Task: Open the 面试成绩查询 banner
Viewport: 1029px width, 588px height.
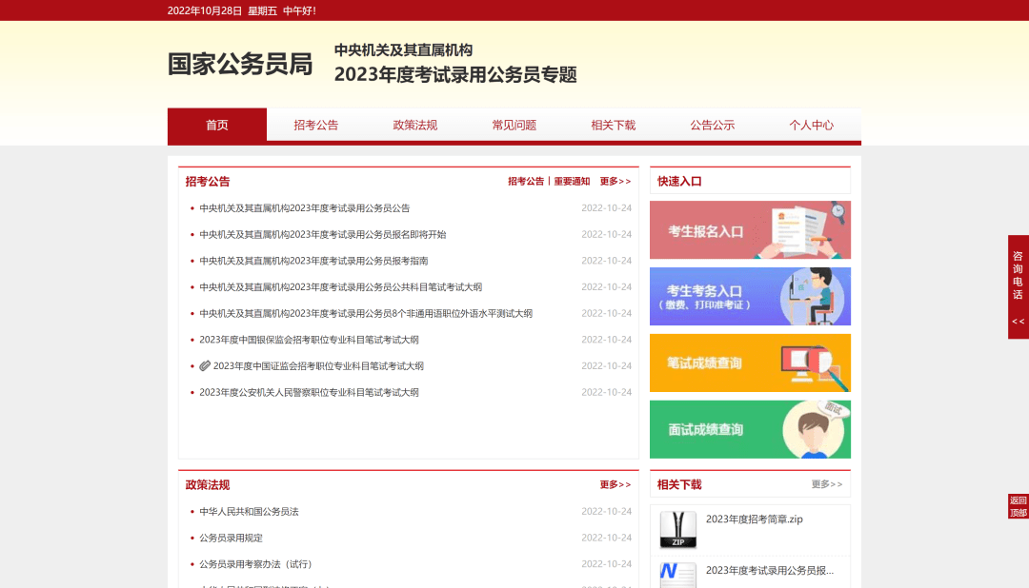Action: [x=750, y=429]
